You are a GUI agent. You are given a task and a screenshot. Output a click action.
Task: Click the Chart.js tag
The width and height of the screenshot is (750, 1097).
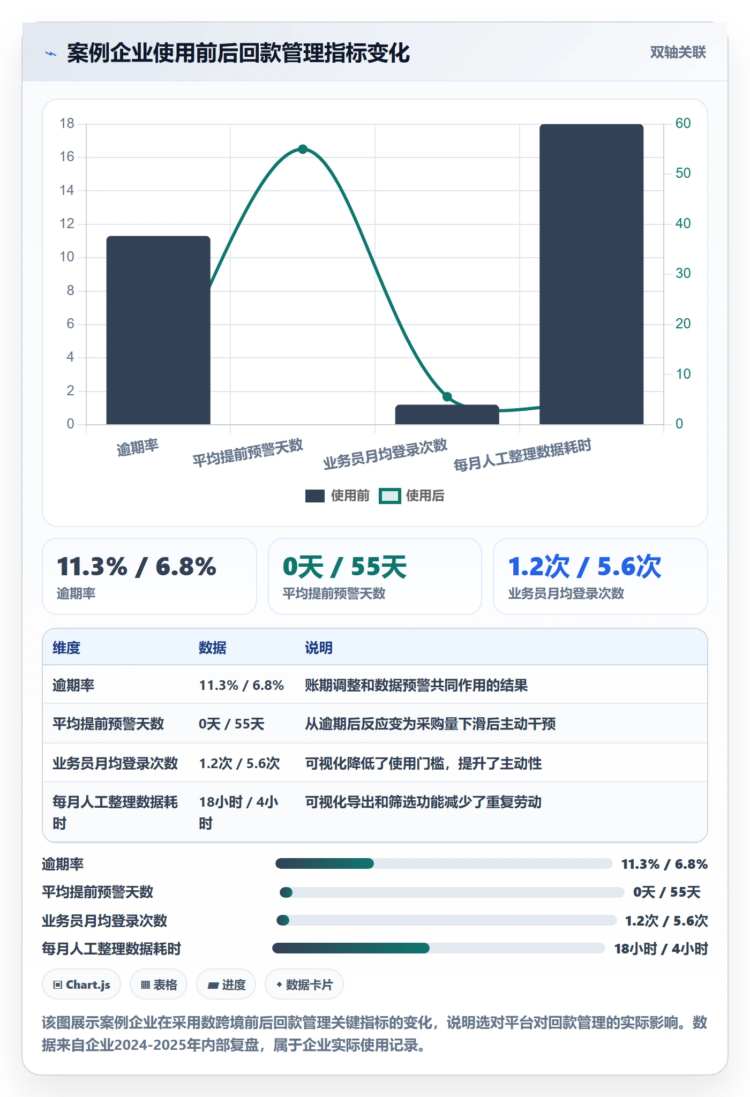(81, 985)
